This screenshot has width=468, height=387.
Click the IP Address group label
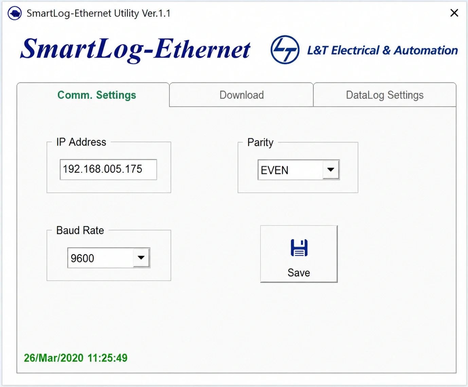pos(81,142)
